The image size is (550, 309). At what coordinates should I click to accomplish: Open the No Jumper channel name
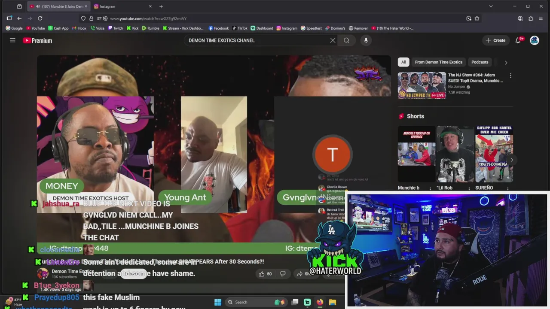click(457, 87)
